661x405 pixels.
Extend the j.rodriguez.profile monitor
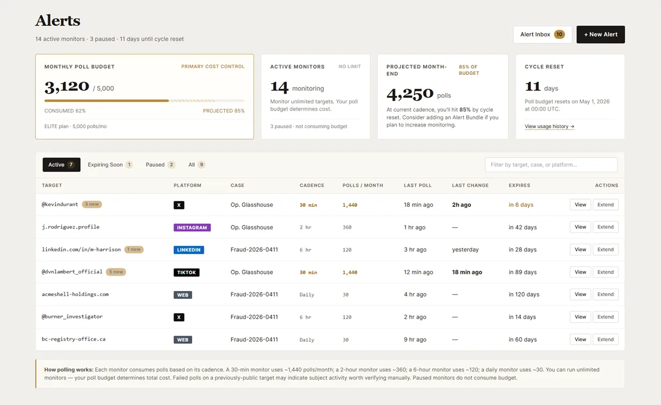click(605, 227)
